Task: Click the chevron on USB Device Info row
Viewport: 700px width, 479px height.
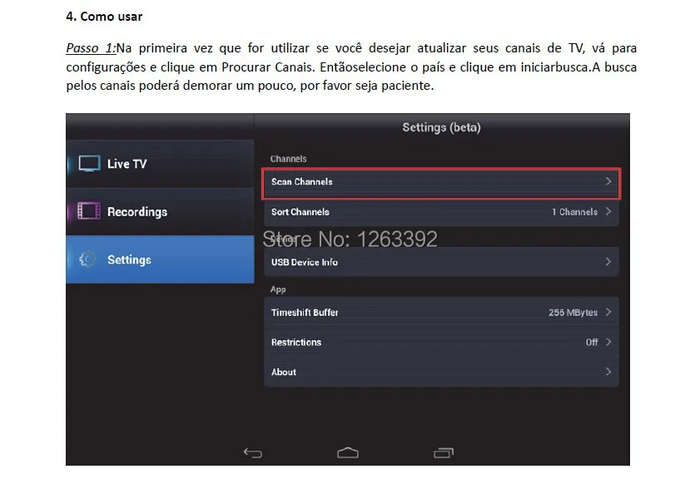Action: click(x=608, y=261)
